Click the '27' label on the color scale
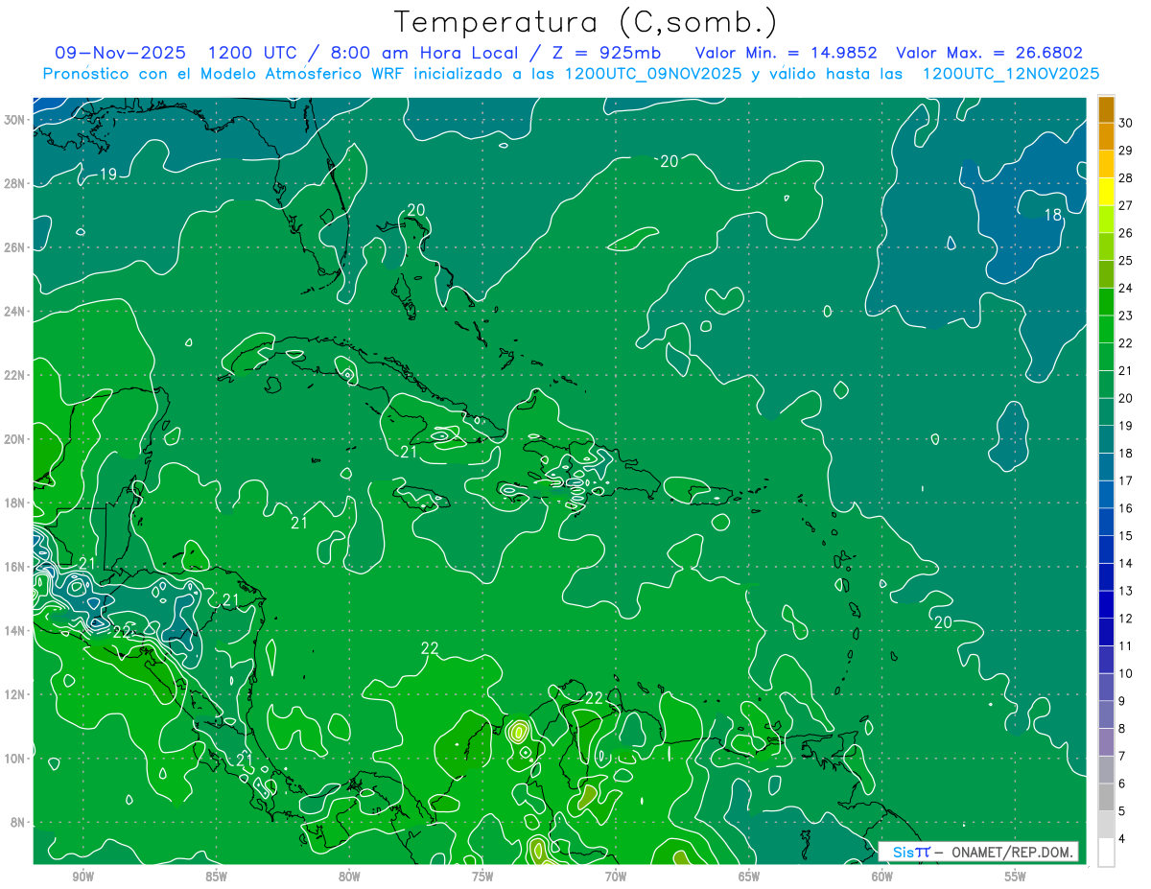 [x=1126, y=205]
